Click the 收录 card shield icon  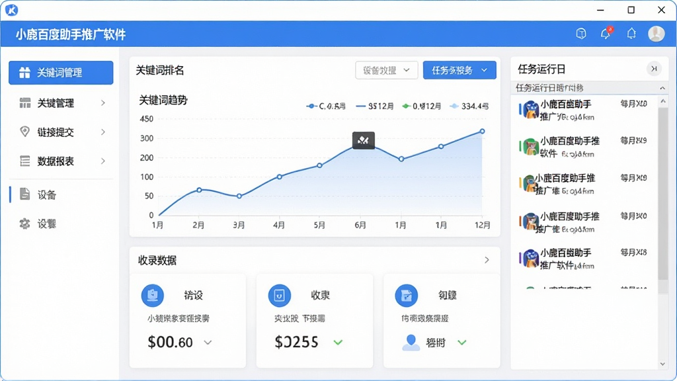coord(280,295)
